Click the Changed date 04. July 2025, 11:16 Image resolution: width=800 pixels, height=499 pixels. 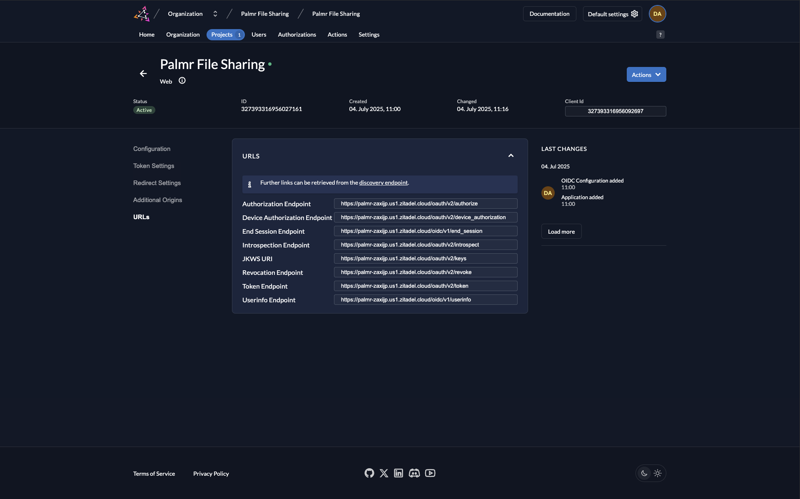pyautogui.click(x=483, y=109)
